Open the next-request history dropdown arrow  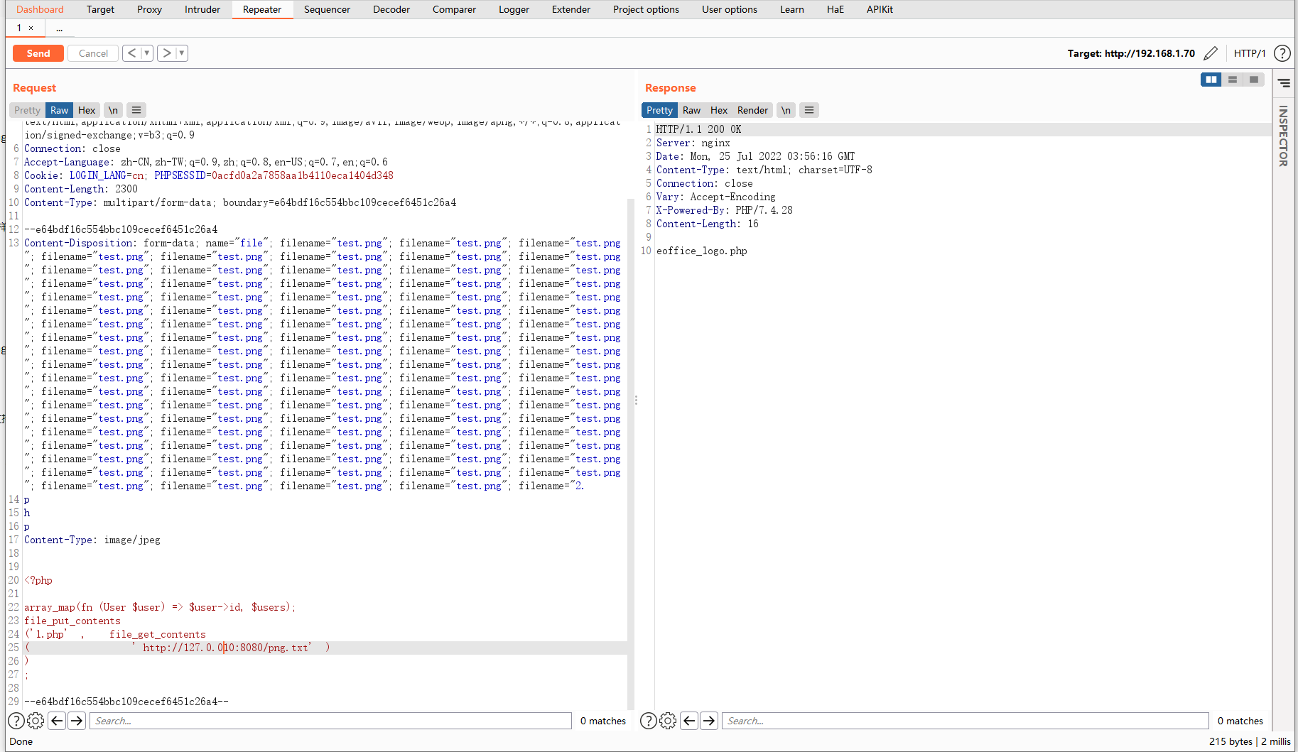[182, 53]
